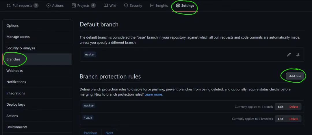Click the pencil rename icon for default branch
Screen dimensions: 312x135
[x=289, y=55]
